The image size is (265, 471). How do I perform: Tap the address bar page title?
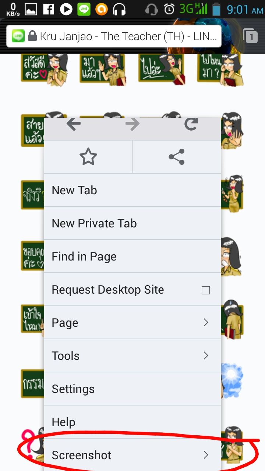pos(128,36)
